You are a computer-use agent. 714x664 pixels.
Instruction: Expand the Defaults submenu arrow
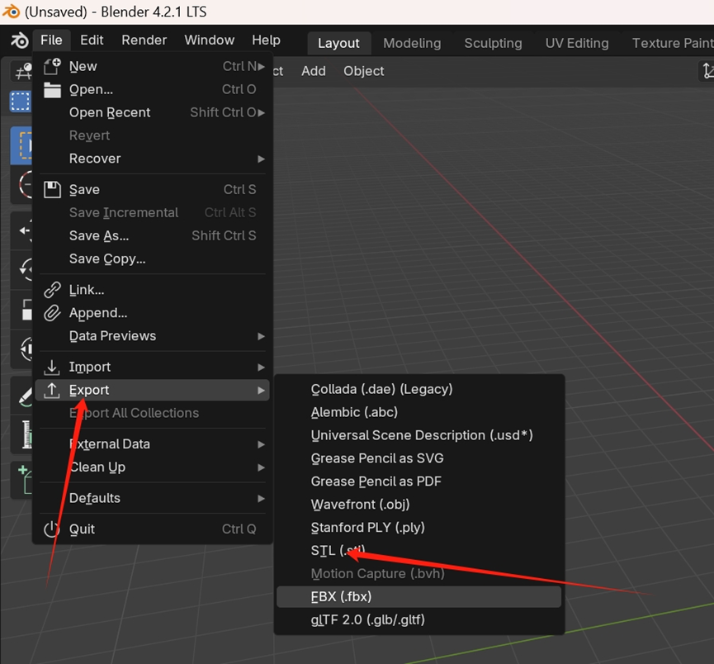coord(261,499)
